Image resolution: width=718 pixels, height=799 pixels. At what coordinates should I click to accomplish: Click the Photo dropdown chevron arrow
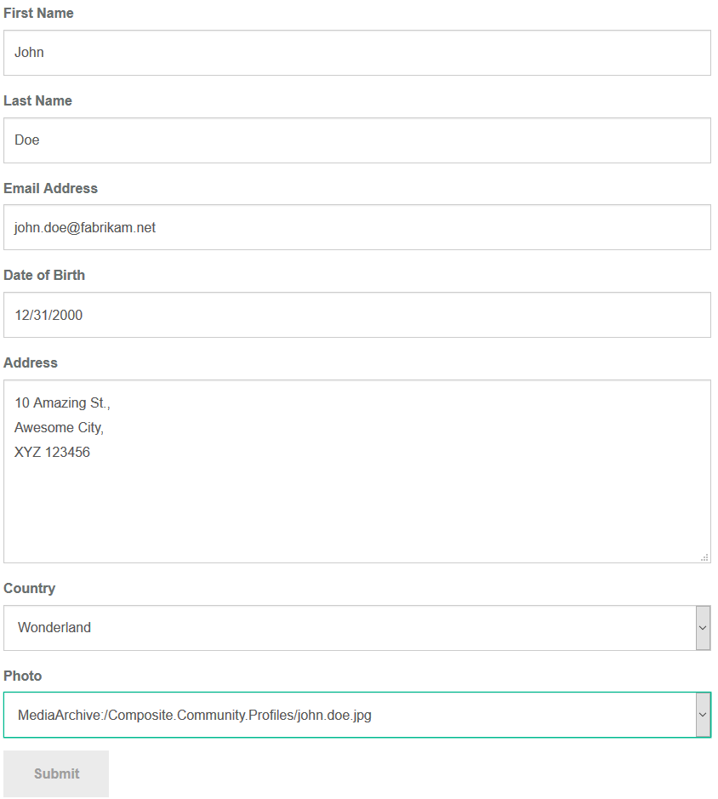703,715
